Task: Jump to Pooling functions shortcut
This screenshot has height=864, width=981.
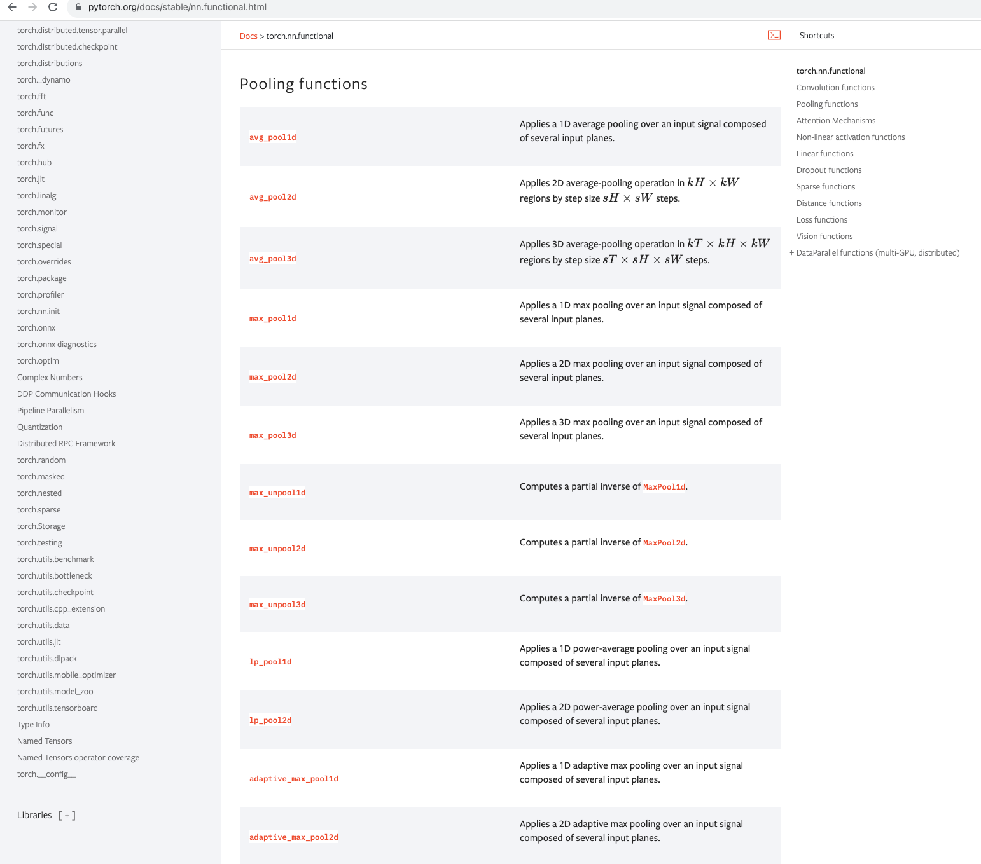Action: [827, 104]
